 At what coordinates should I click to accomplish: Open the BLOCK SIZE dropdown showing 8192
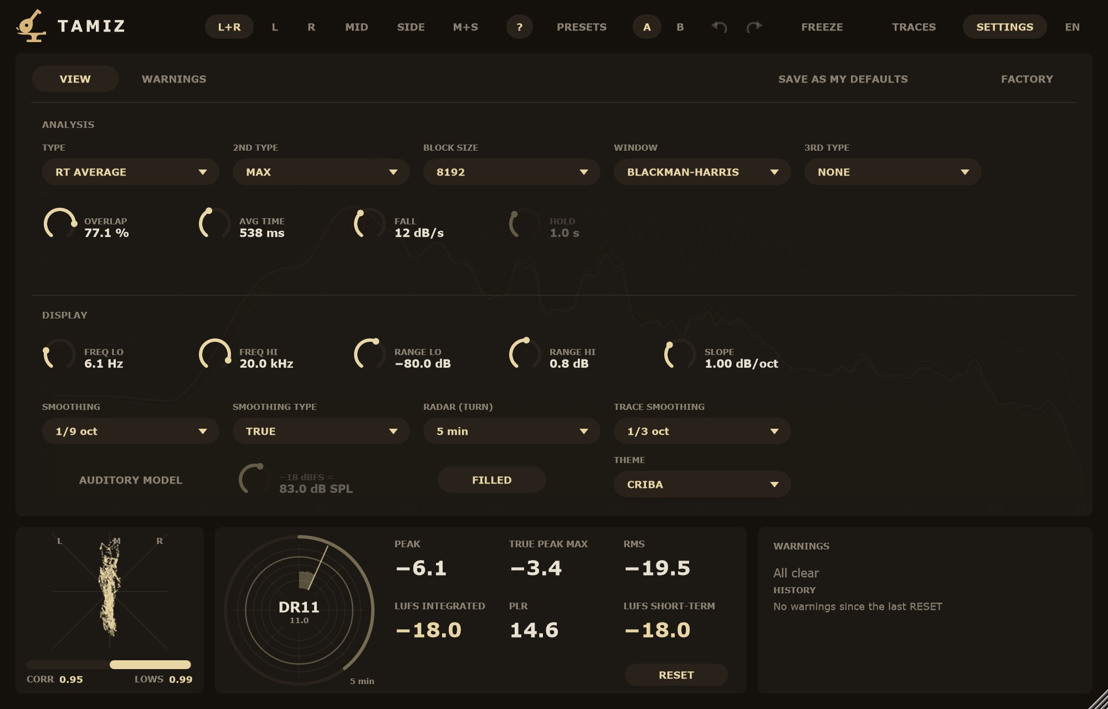(512, 172)
